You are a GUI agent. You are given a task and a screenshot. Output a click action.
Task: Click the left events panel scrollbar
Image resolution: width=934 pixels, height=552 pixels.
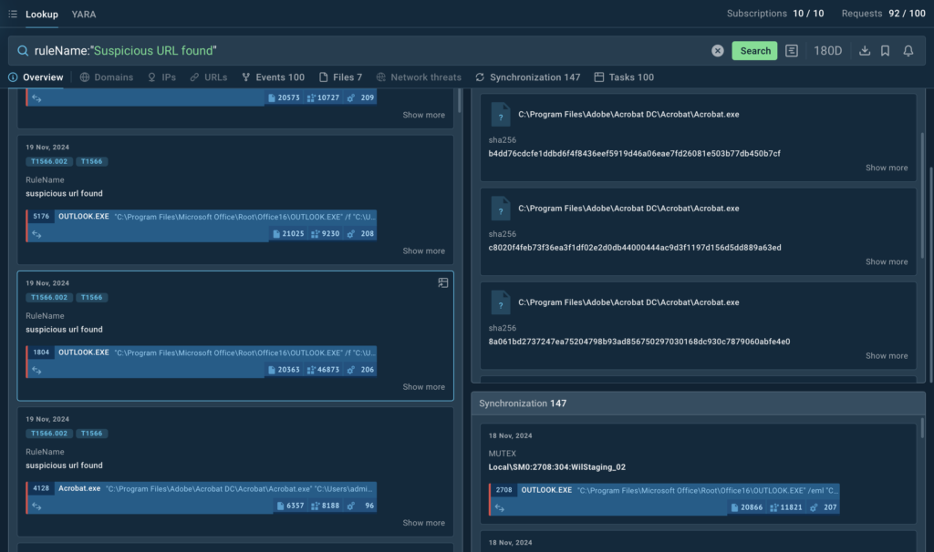[x=459, y=100]
